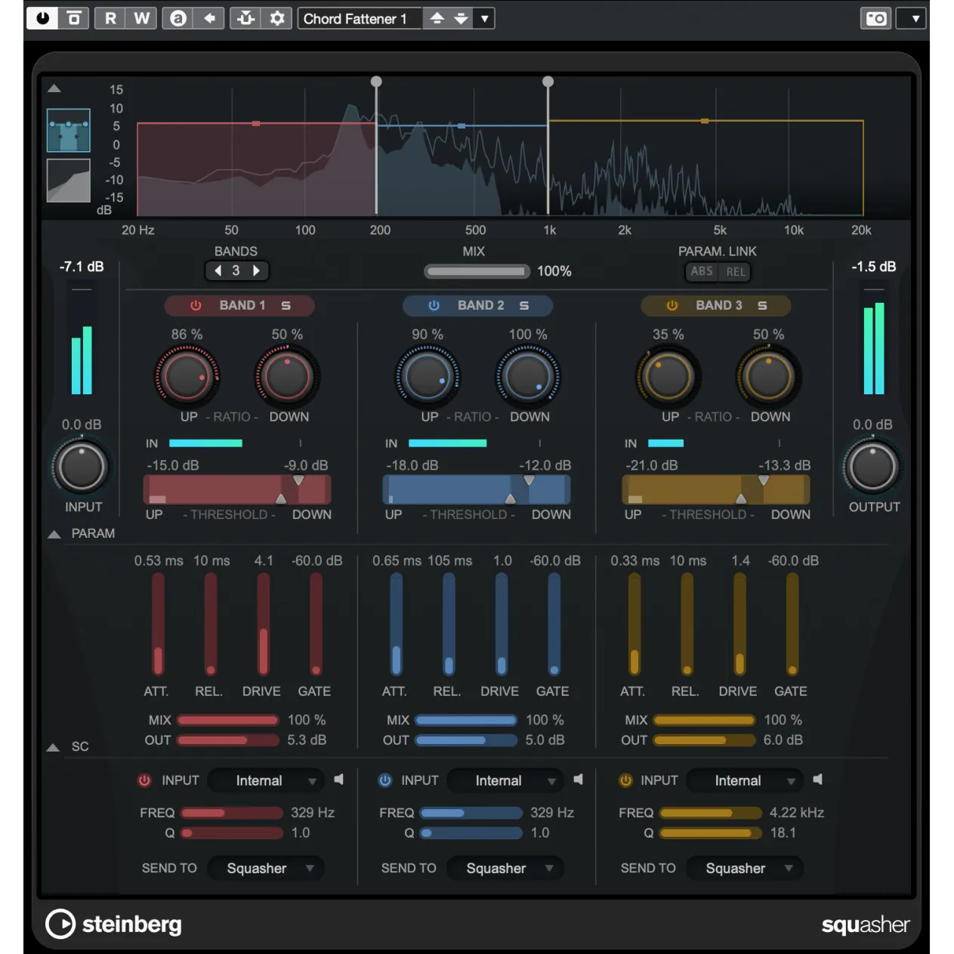Open the plugin settings gear
The width and height of the screenshot is (954, 954).
[x=277, y=18]
